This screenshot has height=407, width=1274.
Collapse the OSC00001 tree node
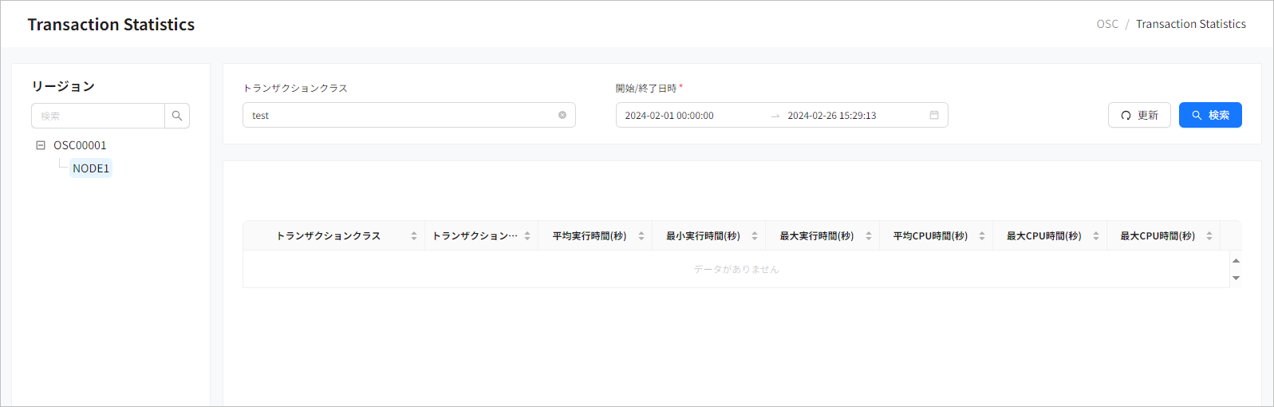pos(41,145)
